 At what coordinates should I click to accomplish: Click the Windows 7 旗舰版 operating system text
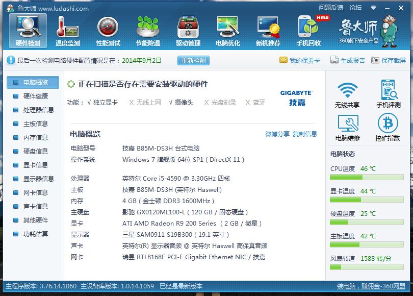pos(184,159)
